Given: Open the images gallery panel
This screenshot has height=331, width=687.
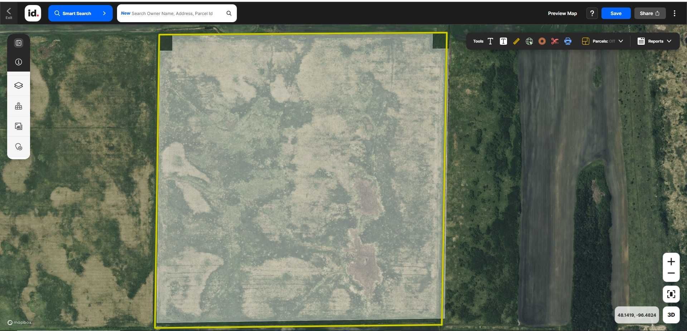Looking at the screenshot, I should [19, 126].
